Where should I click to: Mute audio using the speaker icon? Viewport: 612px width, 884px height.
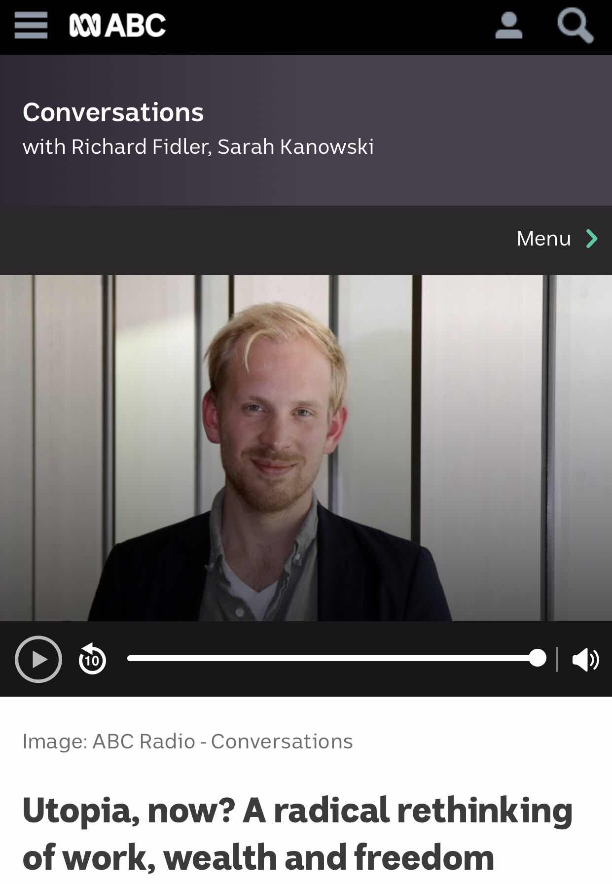[585, 659]
